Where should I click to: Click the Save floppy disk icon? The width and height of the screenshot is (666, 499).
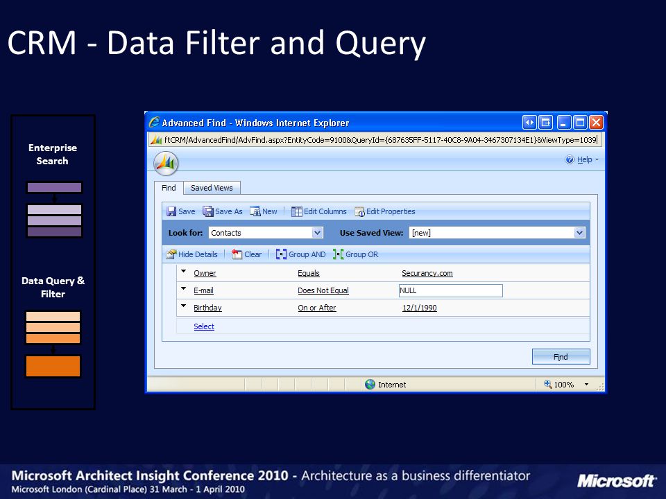(171, 211)
